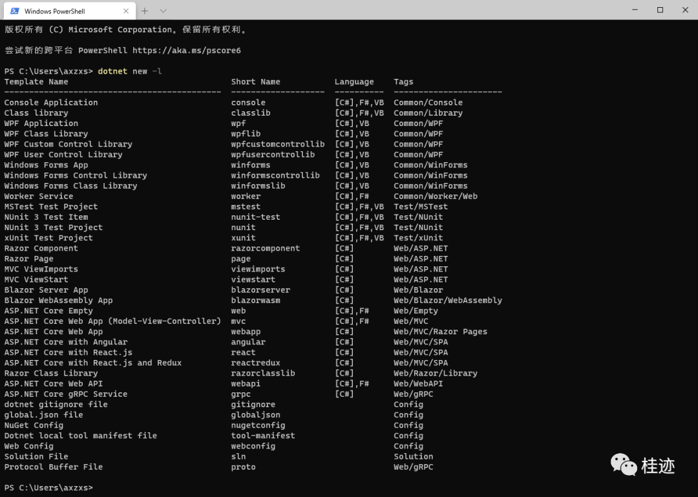
Task: Click the 'webapp' short name
Action: (x=246, y=332)
